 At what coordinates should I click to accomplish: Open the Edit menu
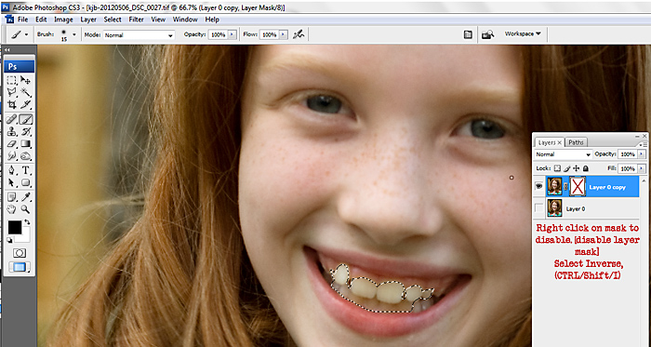point(41,20)
